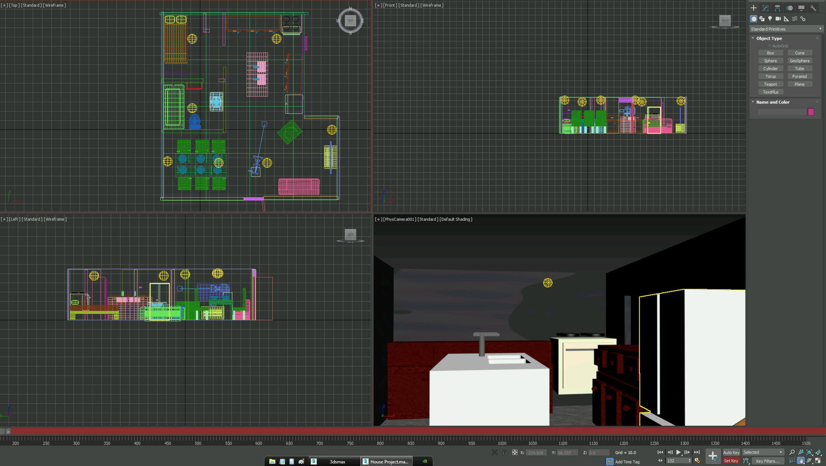Create a Box primitive
This screenshot has height=466, width=826.
tap(770, 53)
